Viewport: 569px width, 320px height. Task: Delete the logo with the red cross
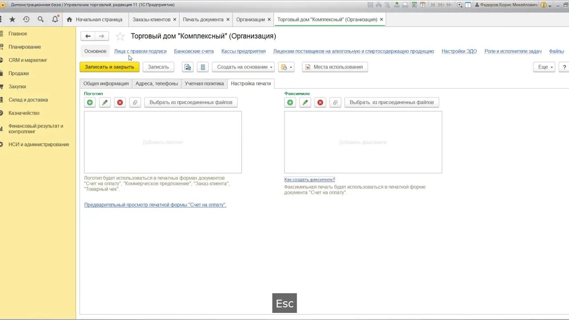tap(120, 102)
